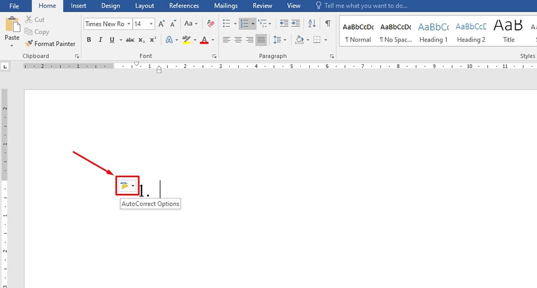Toggle bold formatting
The width and height of the screenshot is (537, 288).
[x=89, y=40]
